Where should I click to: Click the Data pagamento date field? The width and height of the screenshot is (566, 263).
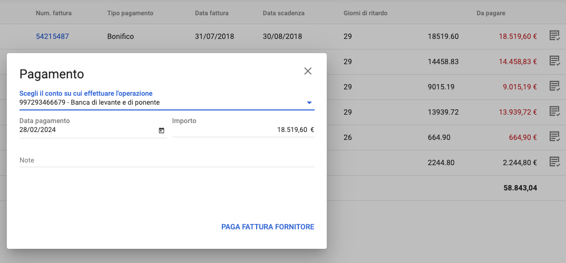87,130
